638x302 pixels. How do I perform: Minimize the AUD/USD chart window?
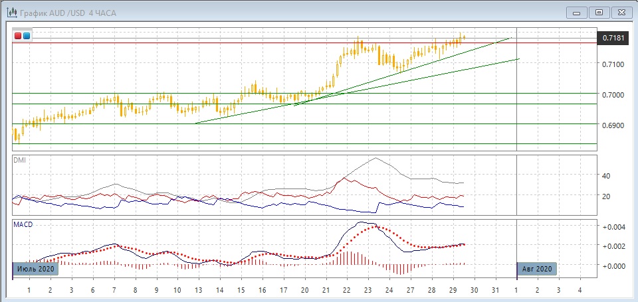click(576, 12)
